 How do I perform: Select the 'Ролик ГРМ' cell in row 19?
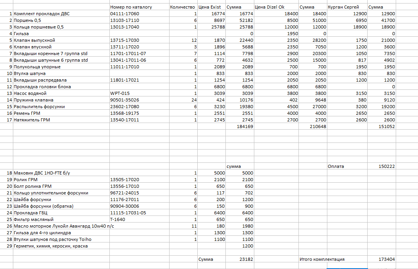(61, 180)
